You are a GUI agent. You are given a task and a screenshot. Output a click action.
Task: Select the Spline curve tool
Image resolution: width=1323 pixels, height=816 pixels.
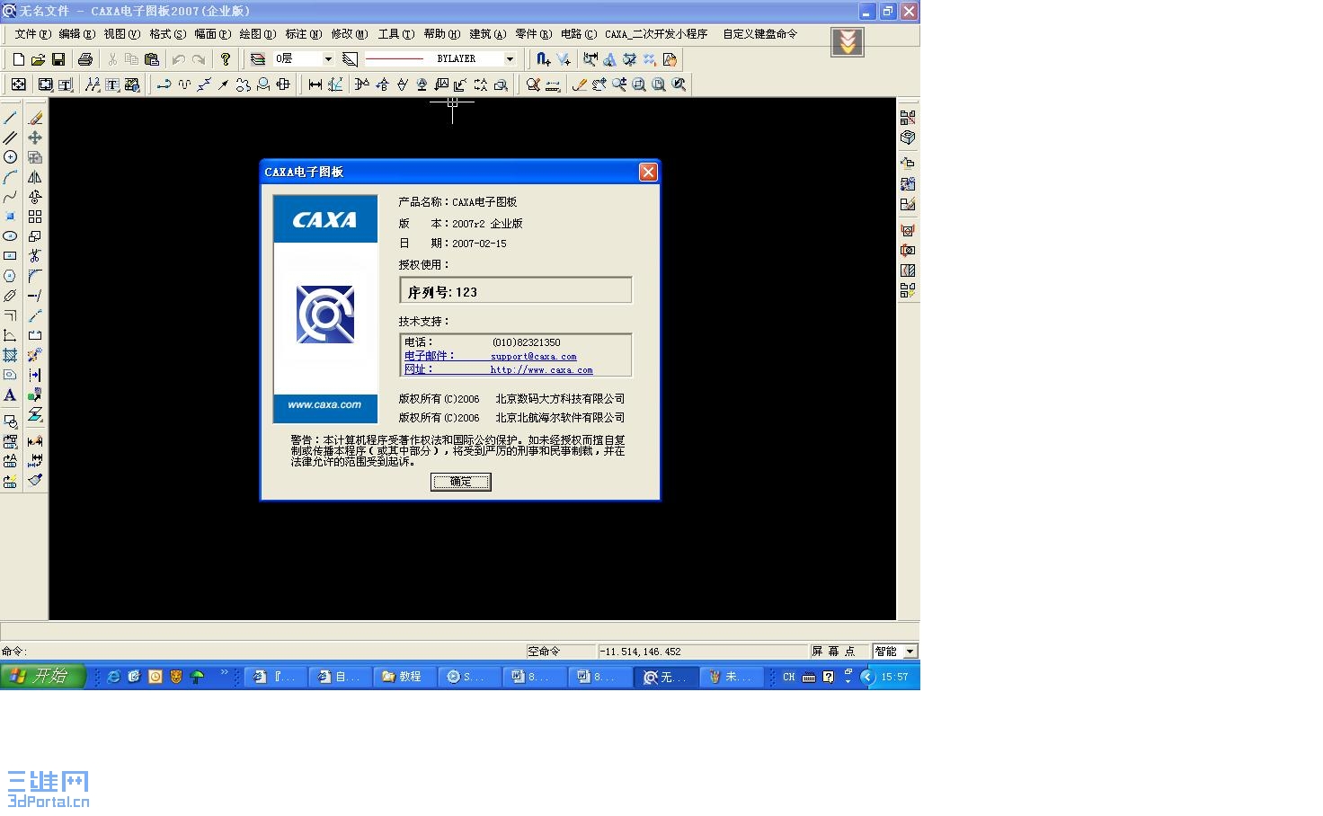[10, 197]
